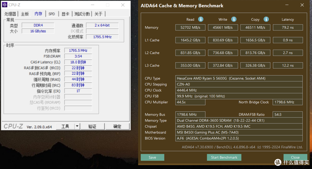Click the L3 Cache latency 12.2 ns
The width and height of the screenshot is (312, 169).
[x=288, y=65]
